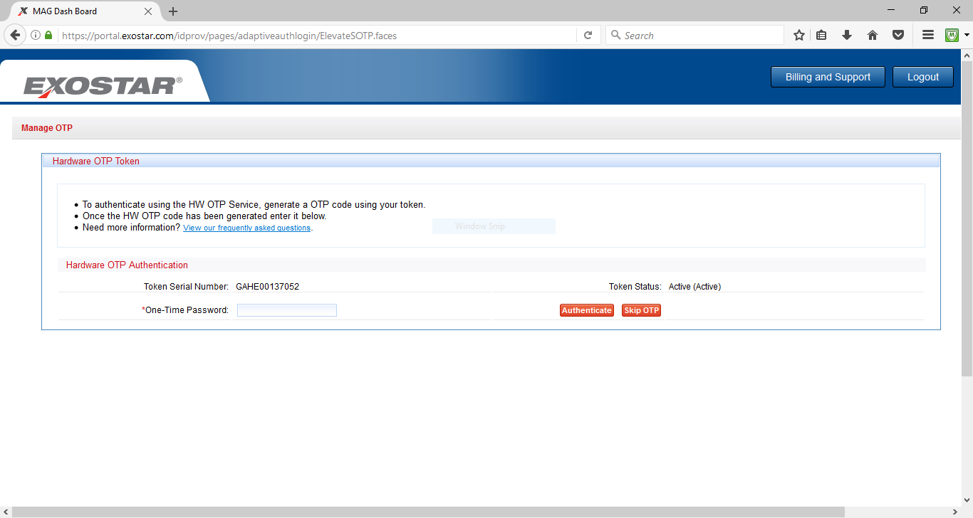Viewport: 973px width, 518px height.
Task: Close the MAG Dash Board tab
Action: pos(148,11)
